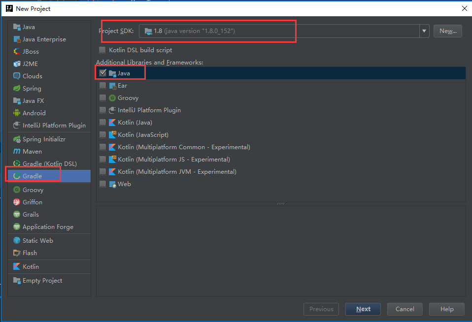Screen dimensions: 472x322
Task: Click the Ear framework icon
Action: click(x=112, y=86)
